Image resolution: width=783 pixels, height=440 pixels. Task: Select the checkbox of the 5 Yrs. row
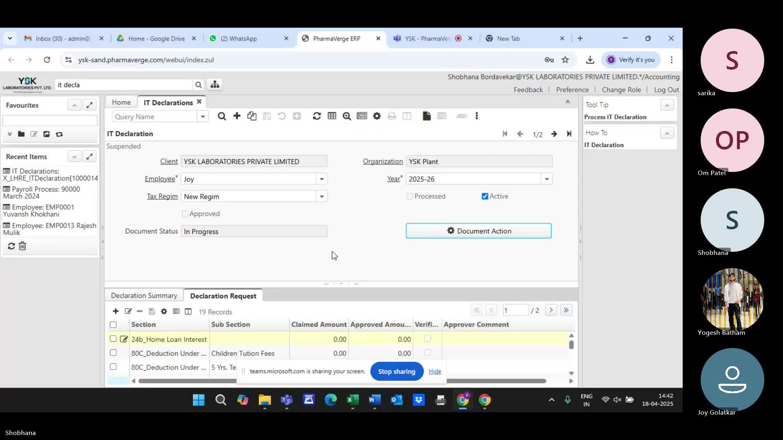pos(113,367)
